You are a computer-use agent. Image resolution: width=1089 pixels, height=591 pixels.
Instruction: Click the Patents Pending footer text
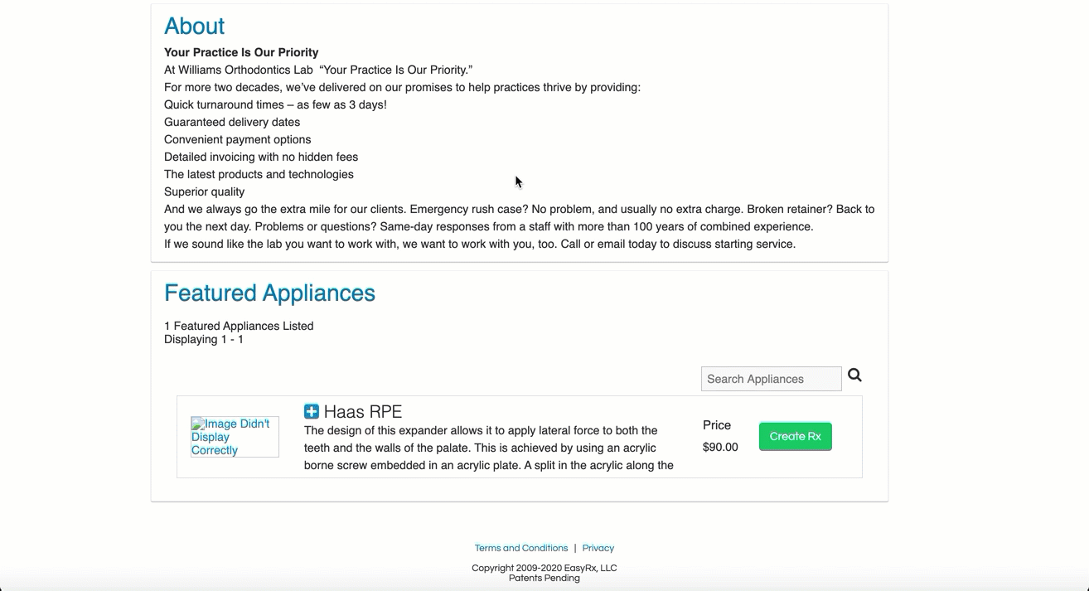(544, 578)
